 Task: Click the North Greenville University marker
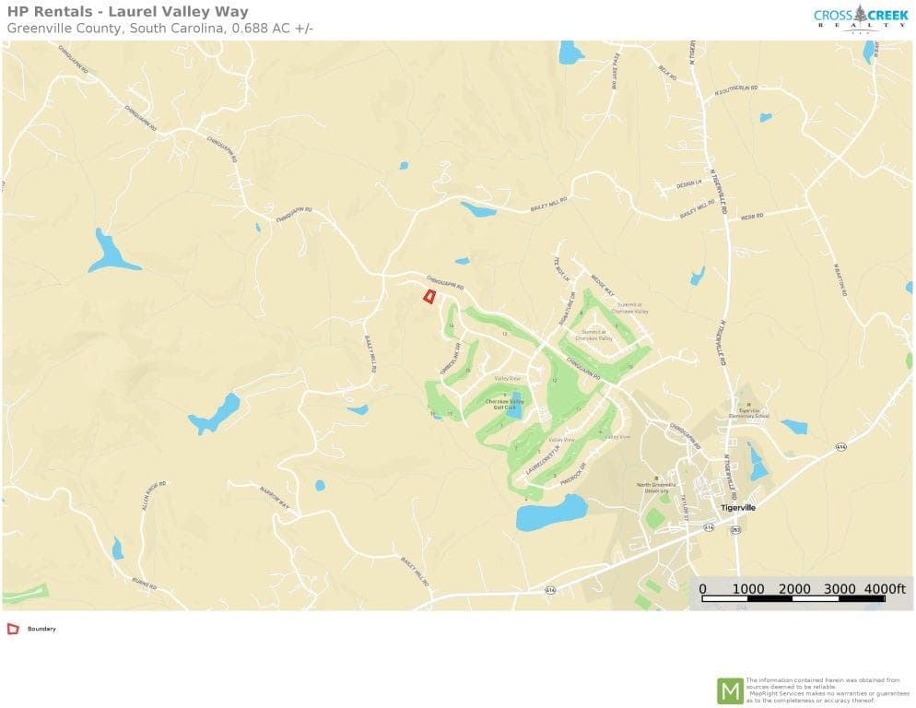(x=656, y=478)
